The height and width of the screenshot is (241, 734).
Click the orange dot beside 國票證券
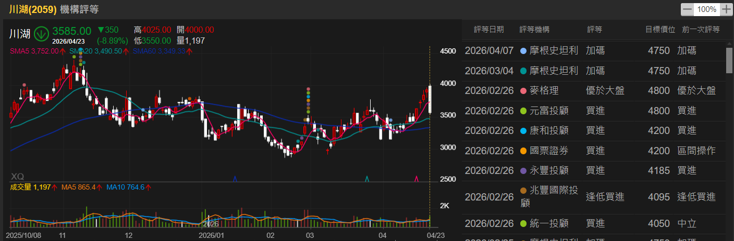pyautogui.click(x=523, y=151)
